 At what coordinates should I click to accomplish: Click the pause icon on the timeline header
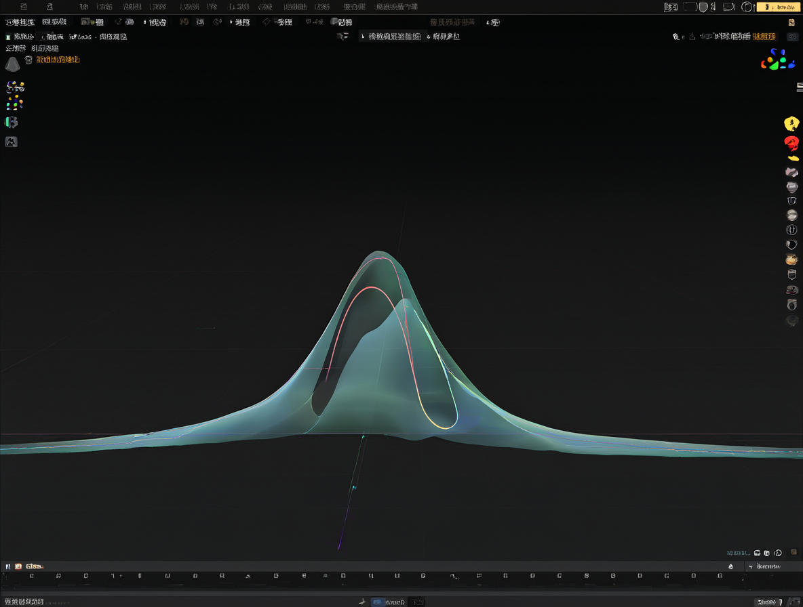(7, 566)
